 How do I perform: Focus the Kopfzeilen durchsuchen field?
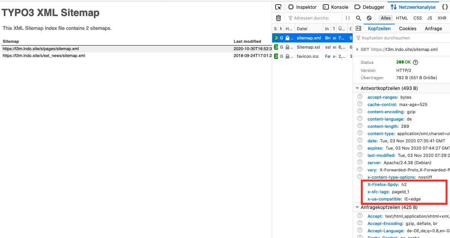click(402, 38)
